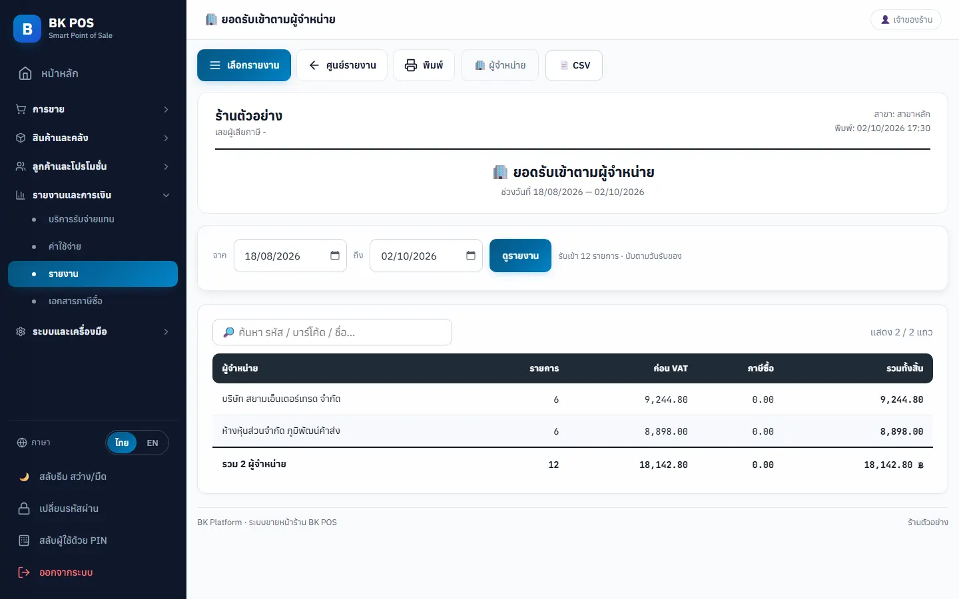Switch language to ไทย
The width and height of the screenshot is (959, 599).
click(122, 443)
